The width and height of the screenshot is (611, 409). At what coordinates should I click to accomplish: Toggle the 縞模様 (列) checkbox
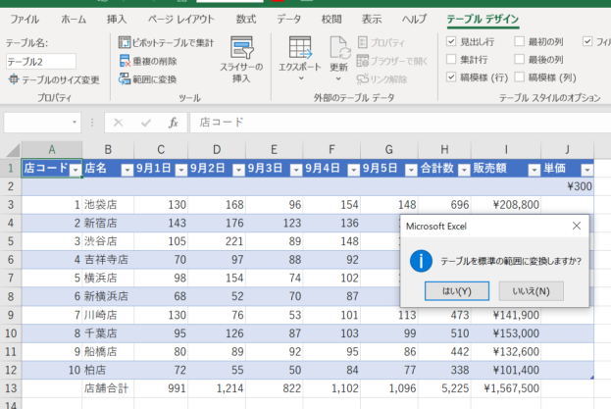(x=519, y=77)
